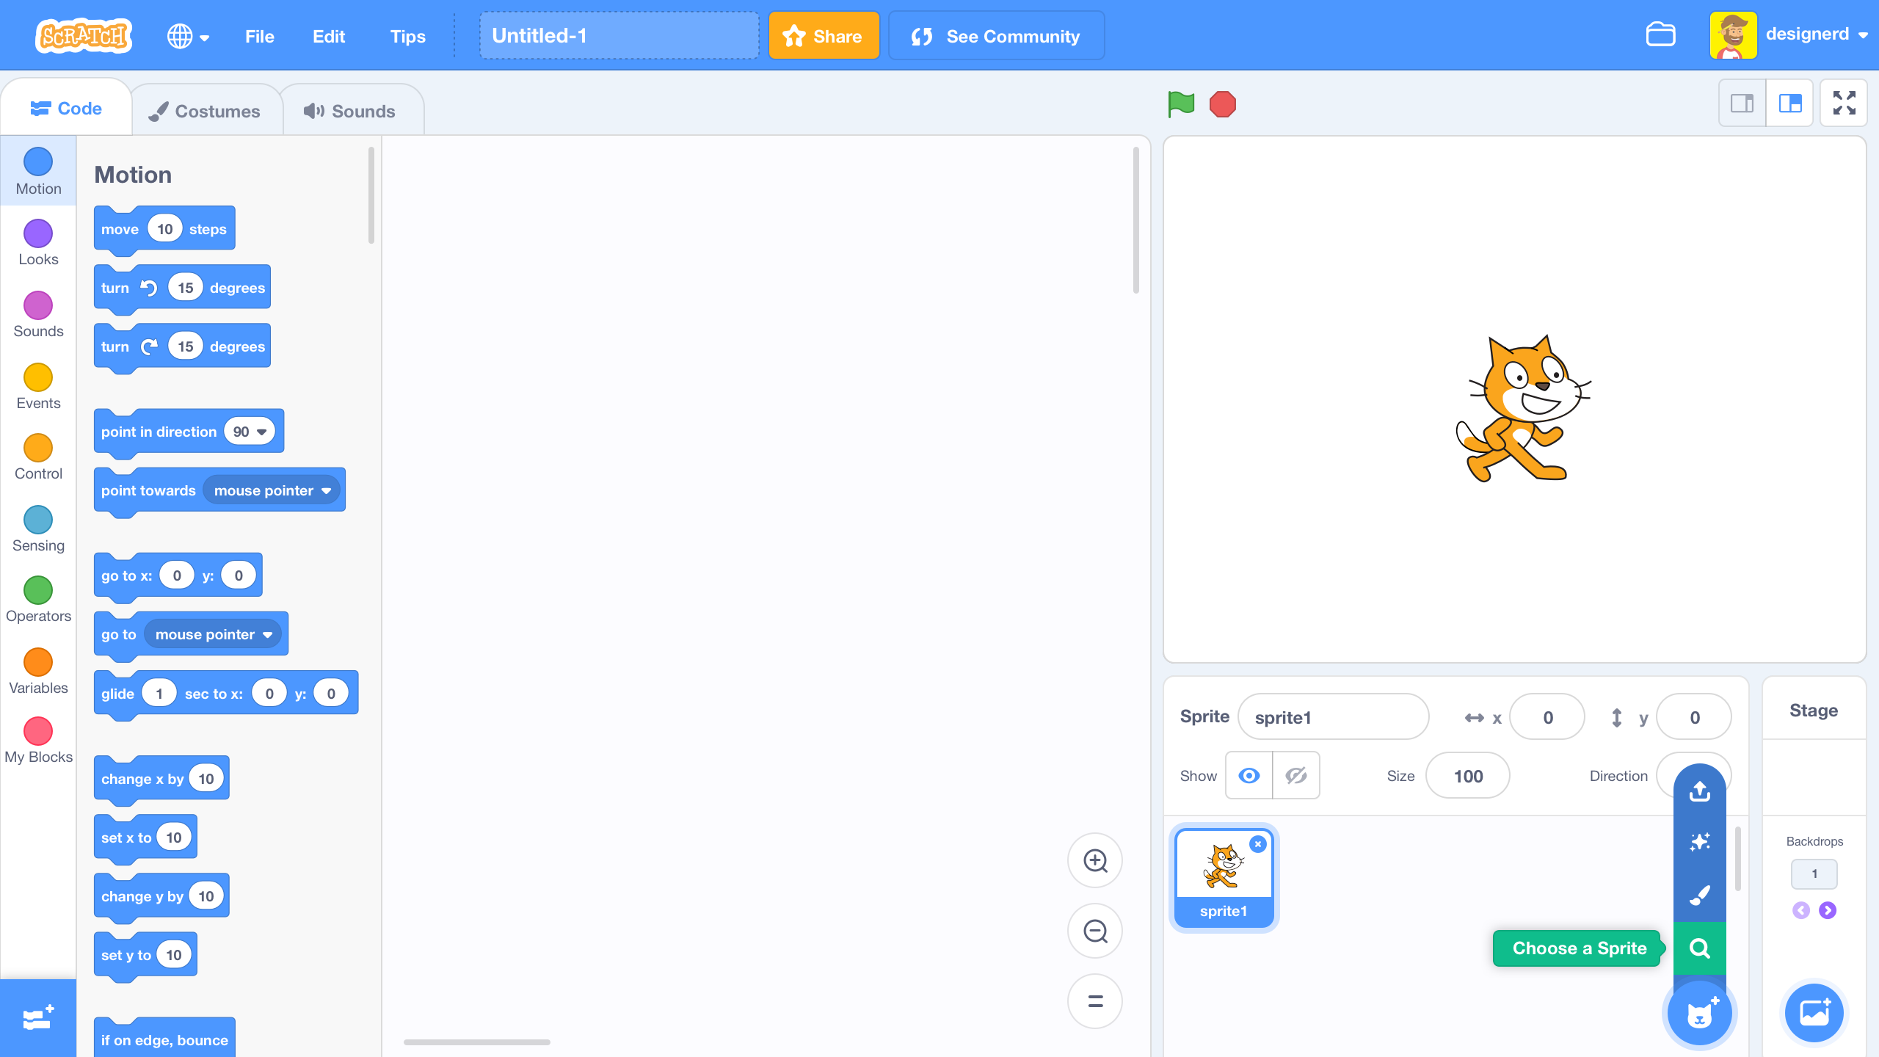Select the Control block category

point(37,455)
